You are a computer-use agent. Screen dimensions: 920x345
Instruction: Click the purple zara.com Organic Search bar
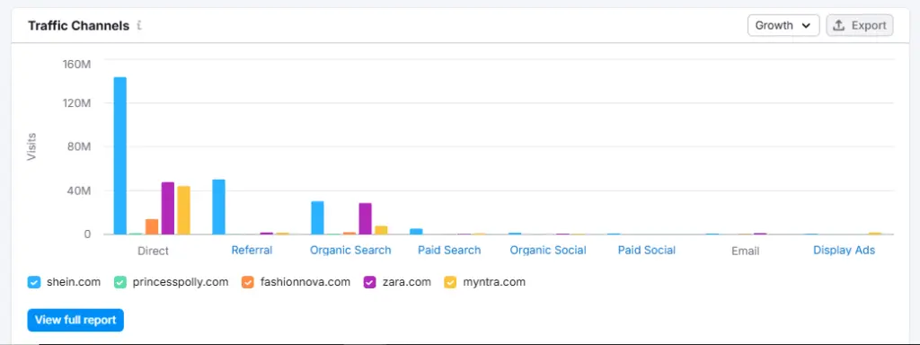366,219
